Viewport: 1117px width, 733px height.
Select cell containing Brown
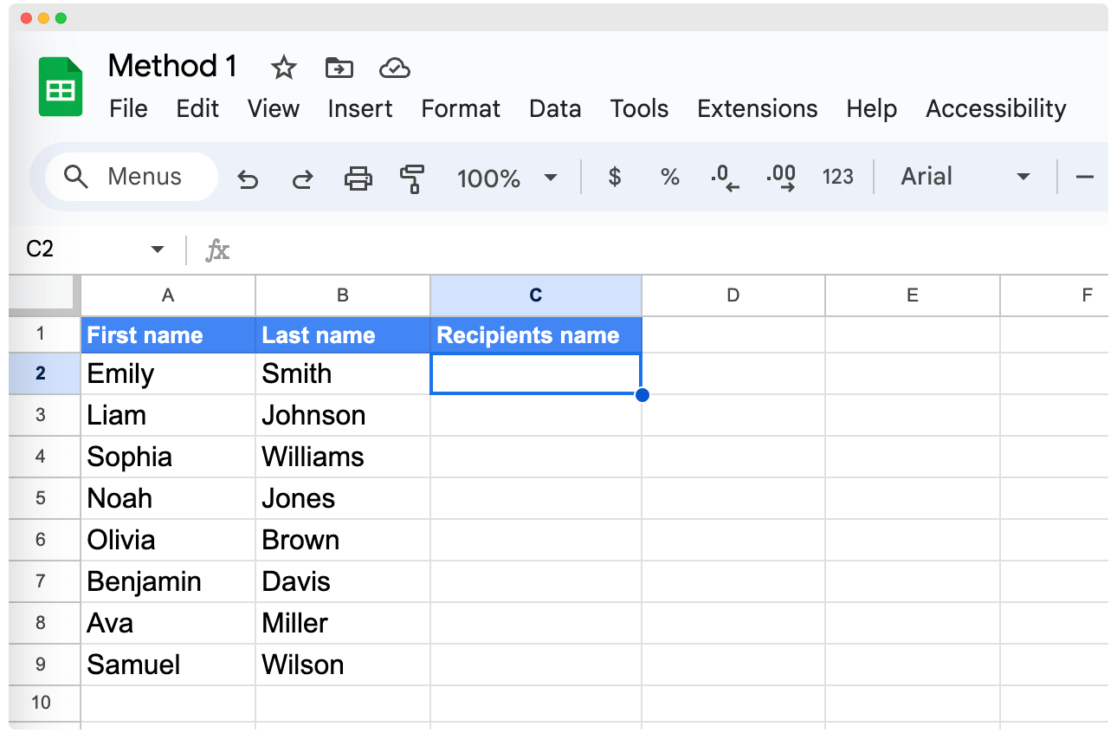343,540
